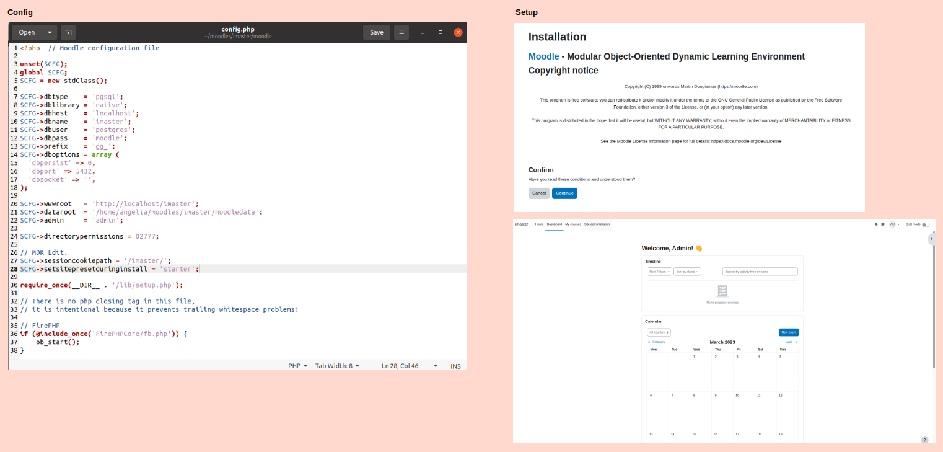
Task: Open the gedit hamburger menu
Action: pyautogui.click(x=401, y=32)
